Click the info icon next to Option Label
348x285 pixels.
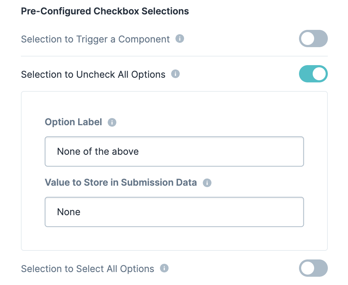(x=112, y=122)
